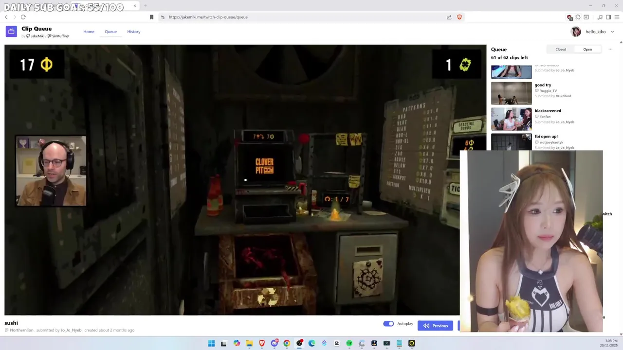Viewport: 623px width, 350px height.
Task: Click submitter Jo_Jo_Nyeb under the sushi clip
Action: click(71, 330)
